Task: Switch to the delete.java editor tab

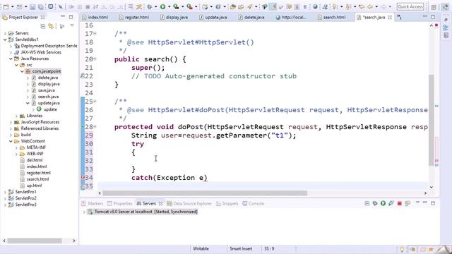Action: point(251,17)
